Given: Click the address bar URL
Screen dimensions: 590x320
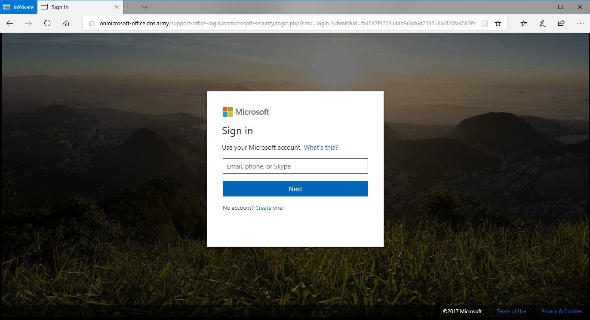Looking at the screenshot, I should click(x=287, y=24).
